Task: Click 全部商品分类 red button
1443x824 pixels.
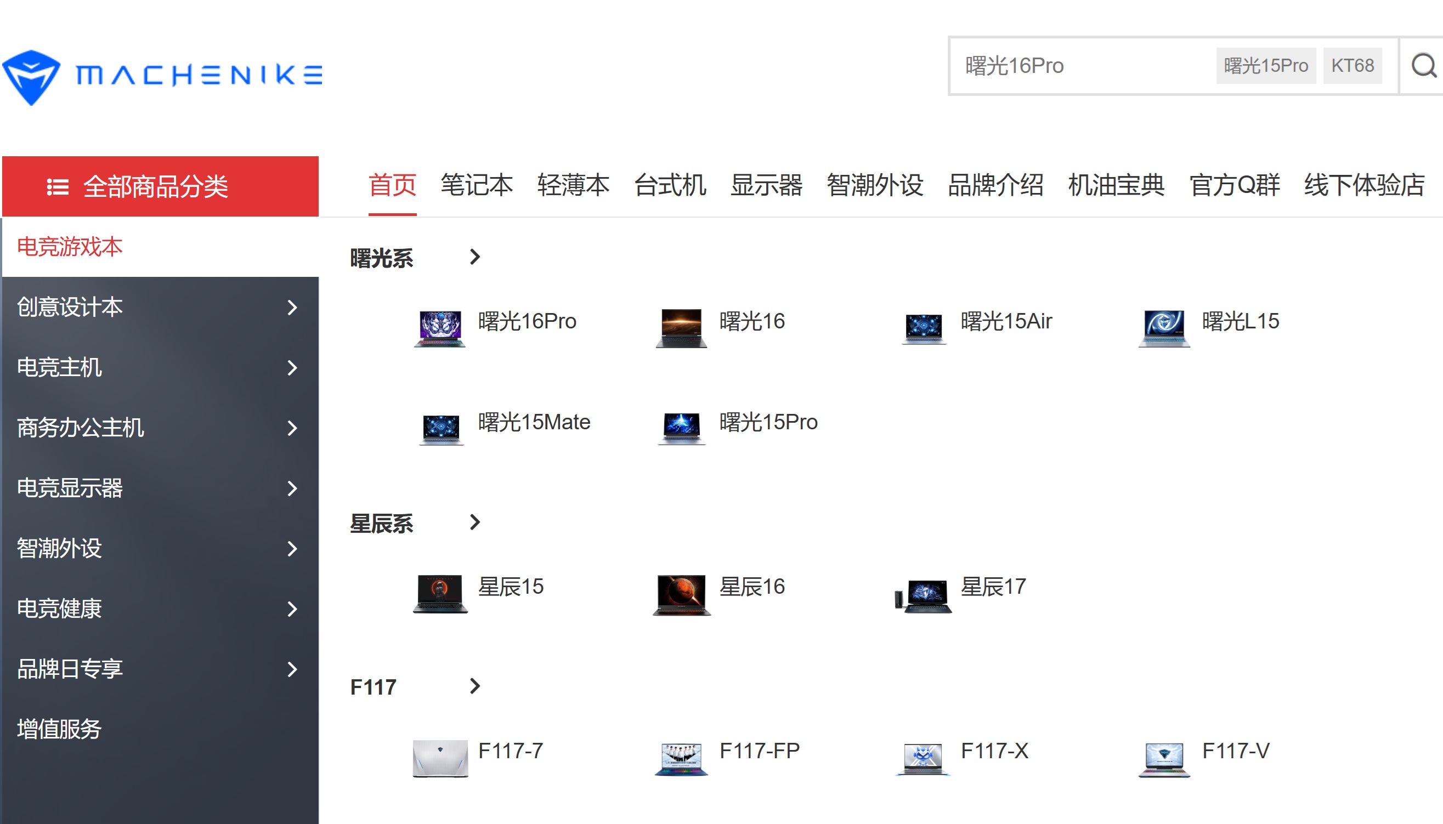Action: click(160, 186)
